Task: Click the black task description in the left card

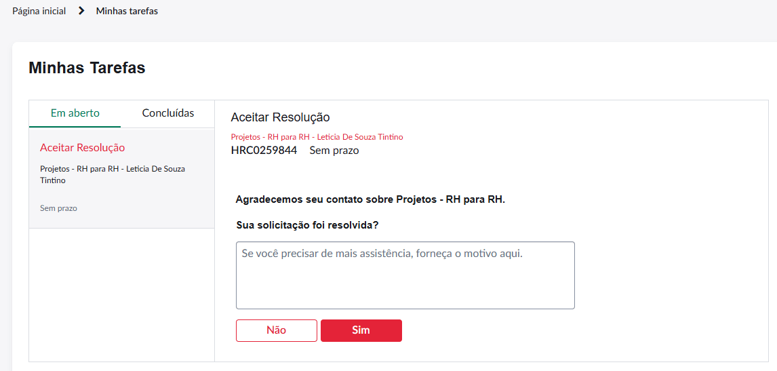Action: point(113,174)
